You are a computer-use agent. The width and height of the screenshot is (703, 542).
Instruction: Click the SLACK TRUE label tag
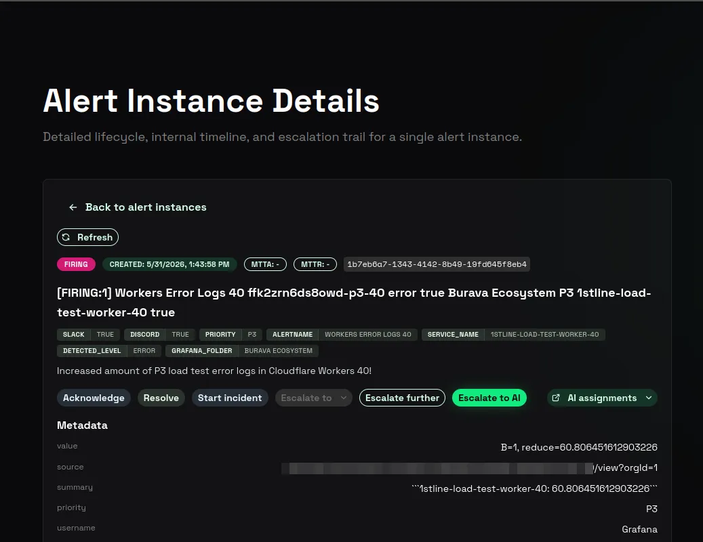pos(88,335)
